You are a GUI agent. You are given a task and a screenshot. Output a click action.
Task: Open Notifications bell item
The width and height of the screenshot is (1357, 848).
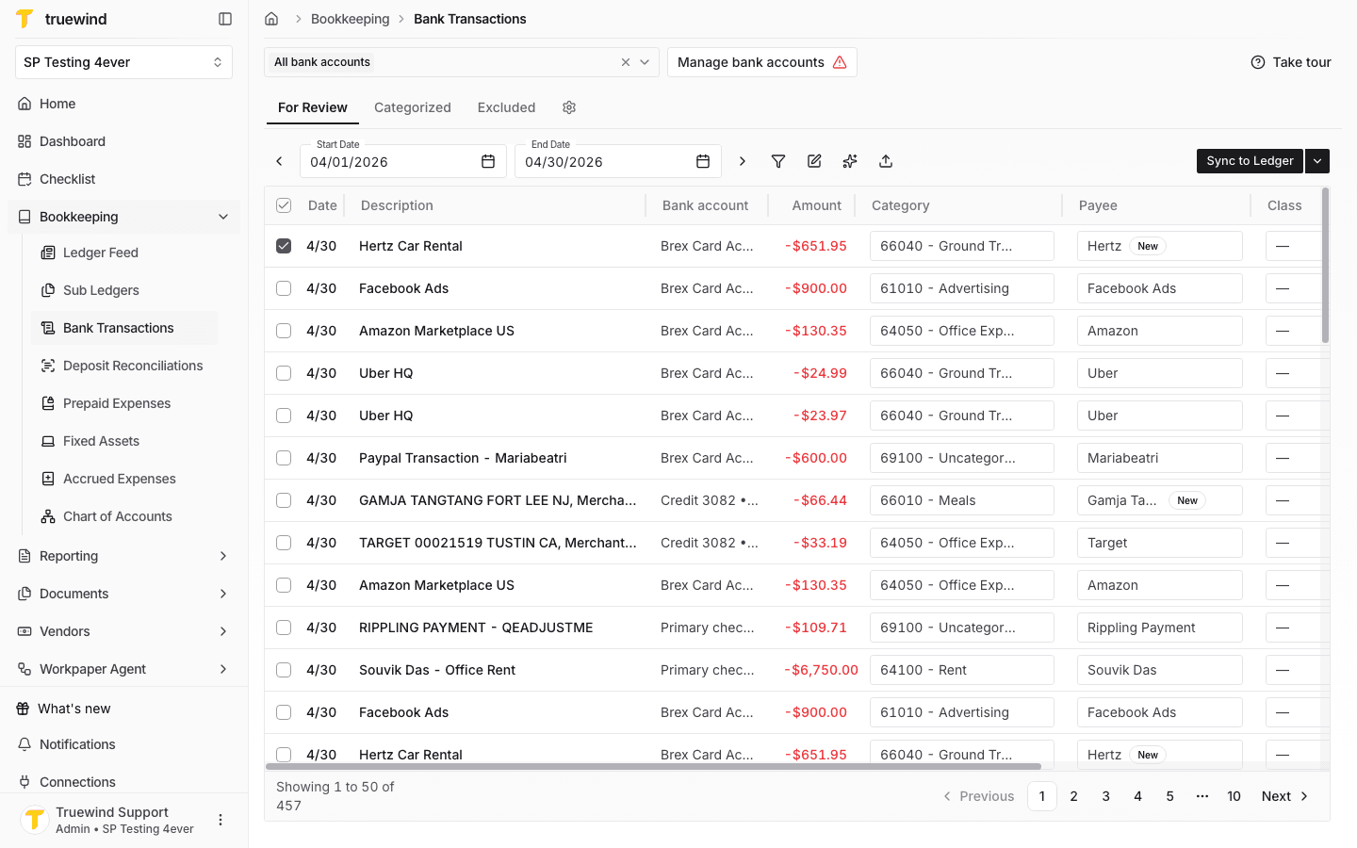point(123,744)
